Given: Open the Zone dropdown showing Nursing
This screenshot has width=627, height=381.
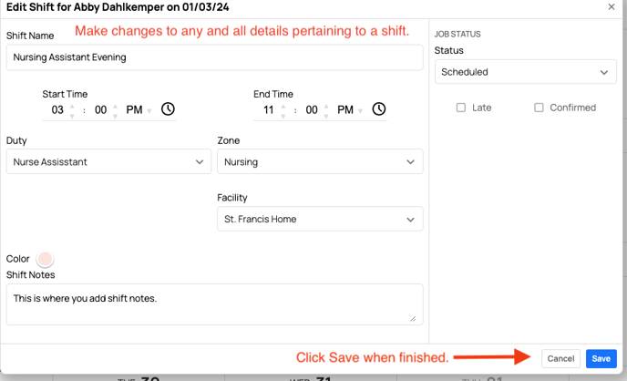Looking at the screenshot, I should (320, 161).
